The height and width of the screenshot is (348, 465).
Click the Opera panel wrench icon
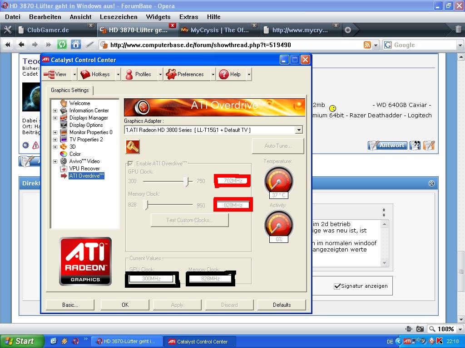click(x=7, y=30)
